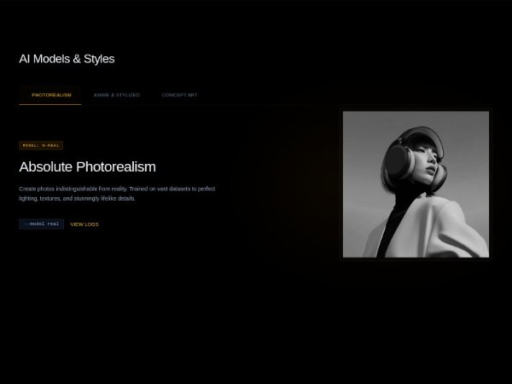This screenshot has width=512, height=384.
Task: Click the MODEL: N-REAL badge
Action: click(41, 145)
